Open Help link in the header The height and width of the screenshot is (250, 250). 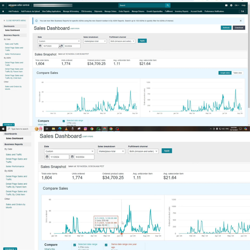(x=243, y=5)
